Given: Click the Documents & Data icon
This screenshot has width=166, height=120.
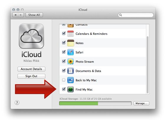Looking at the screenshot, I should [x=70, y=71].
